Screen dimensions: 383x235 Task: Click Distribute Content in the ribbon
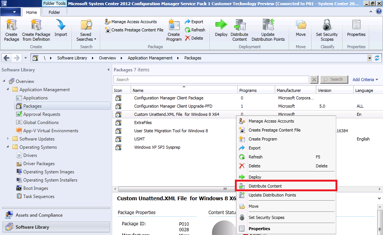coord(239,30)
